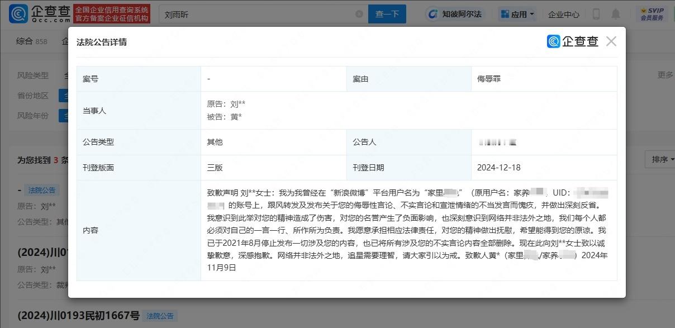Click 被告：黄* in the dialog

(224, 117)
